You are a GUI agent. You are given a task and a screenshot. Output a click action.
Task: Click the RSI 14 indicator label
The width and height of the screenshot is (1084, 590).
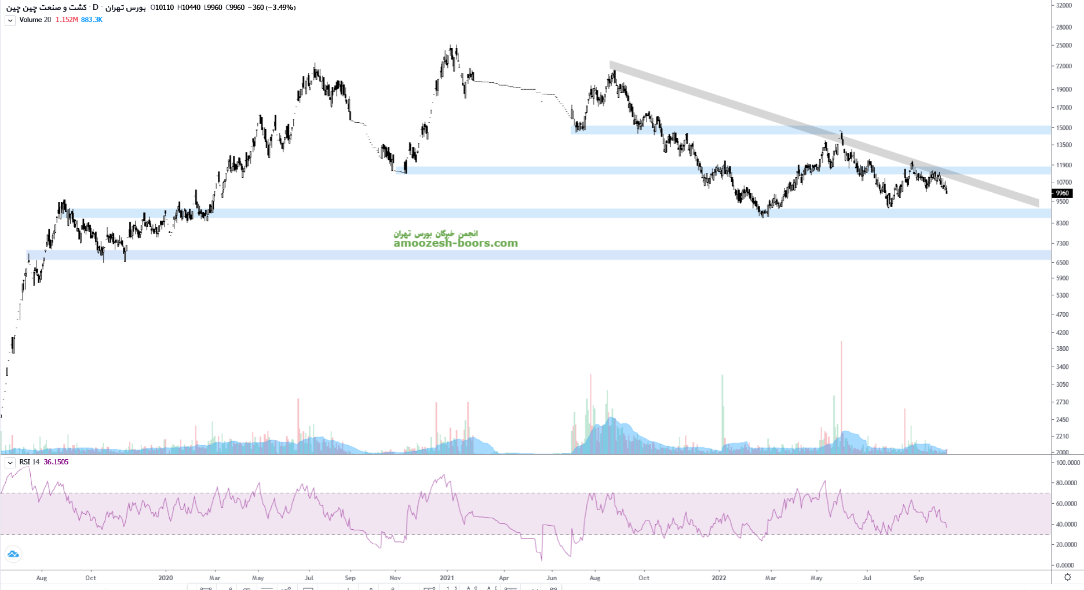29,462
